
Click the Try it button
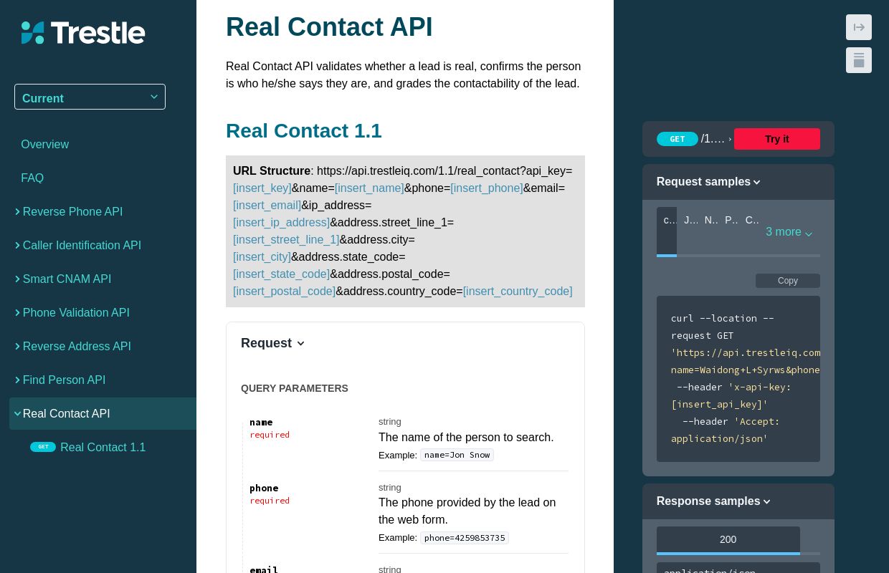coord(776,139)
